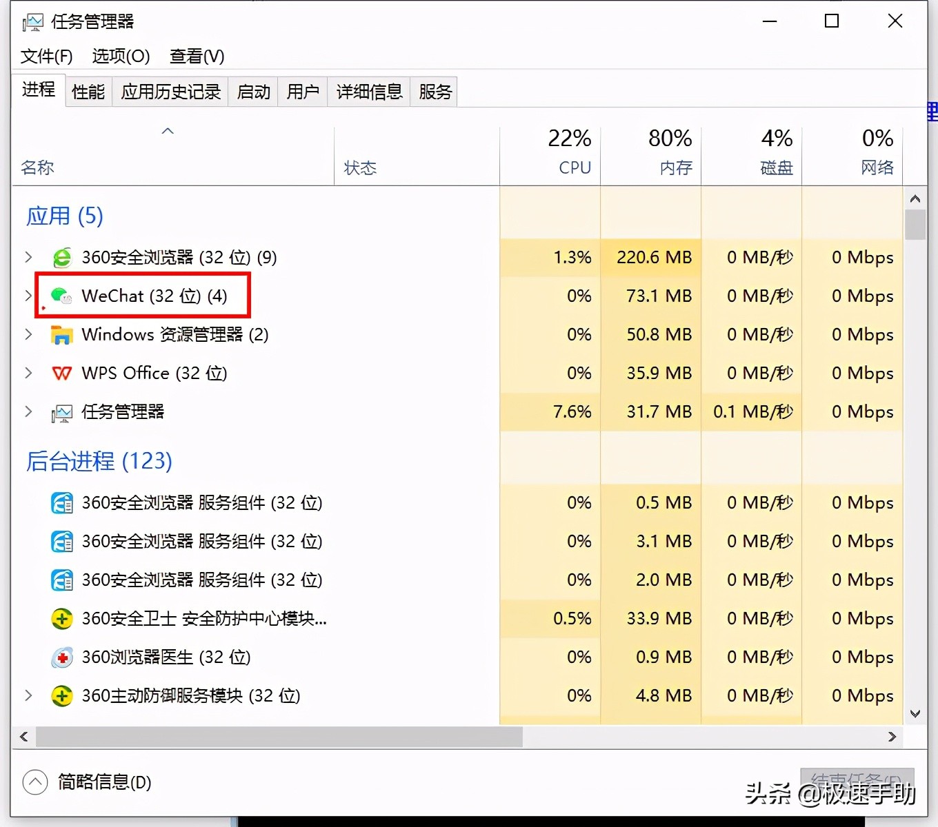
Task: Click the vertical scrollbar down arrow
Action: (x=915, y=714)
